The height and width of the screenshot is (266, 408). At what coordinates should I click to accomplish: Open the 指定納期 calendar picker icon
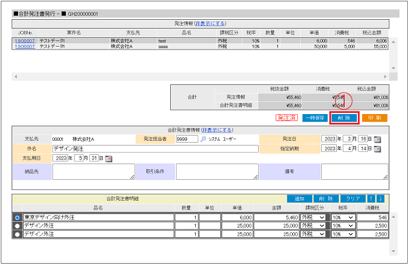point(377,149)
